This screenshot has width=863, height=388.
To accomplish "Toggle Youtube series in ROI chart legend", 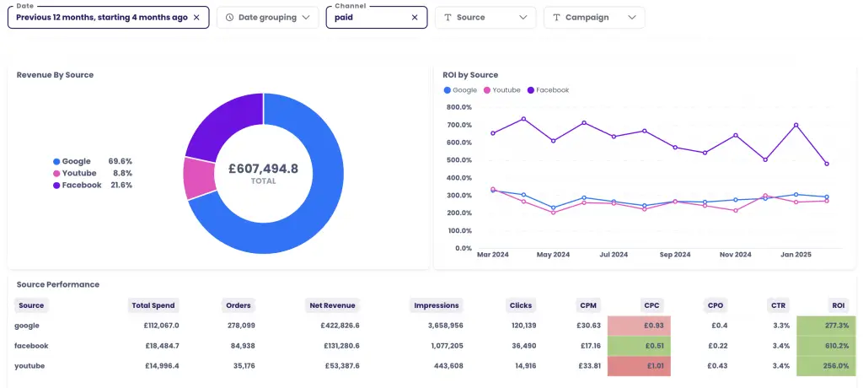I will 502,90.
